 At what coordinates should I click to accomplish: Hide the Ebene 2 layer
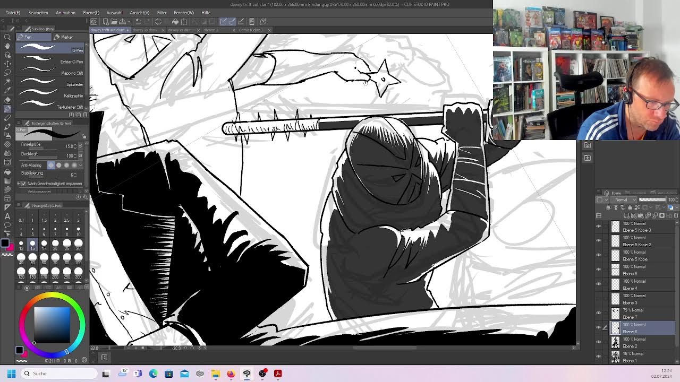click(599, 342)
